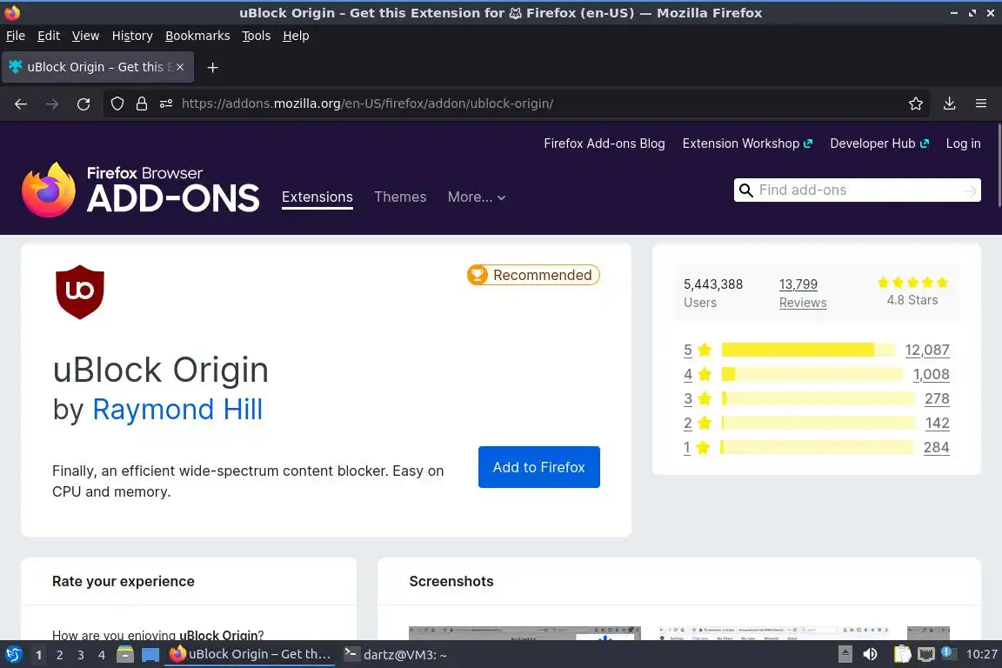This screenshot has width=1002, height=668.
Task: Open the File menu
Action: [x=16, y=36]
